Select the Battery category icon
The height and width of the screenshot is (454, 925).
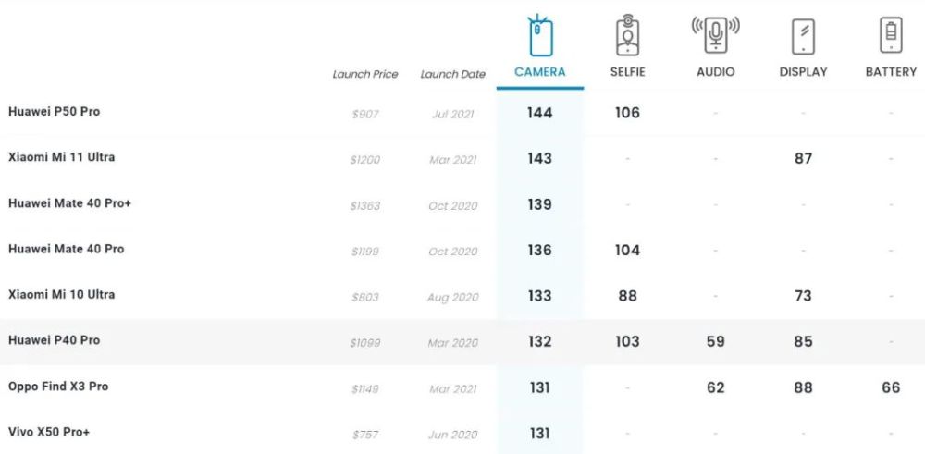(891, 36)
